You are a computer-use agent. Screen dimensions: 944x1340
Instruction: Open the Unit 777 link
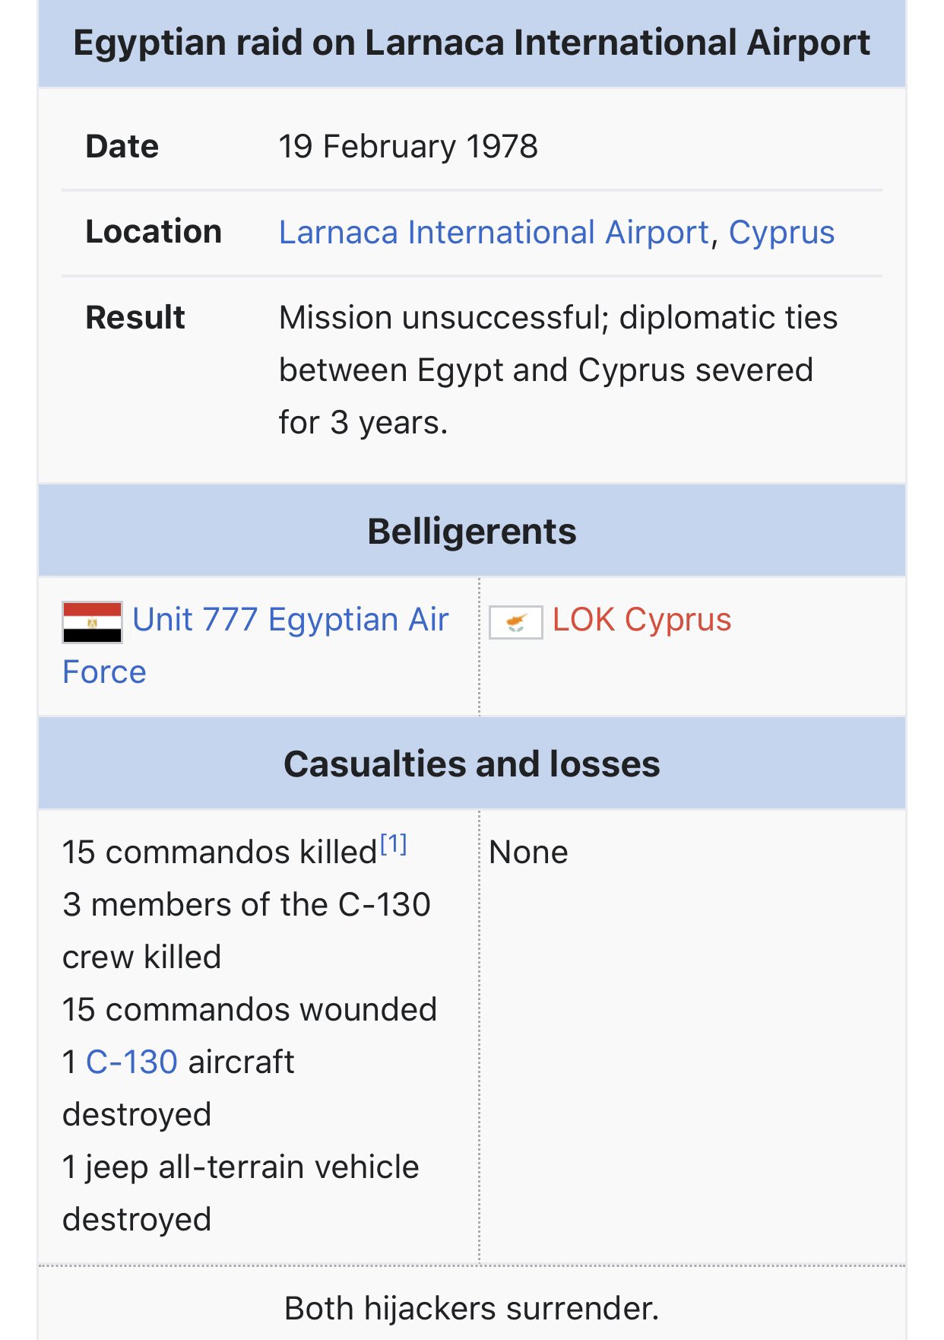[x=195, y=620]
